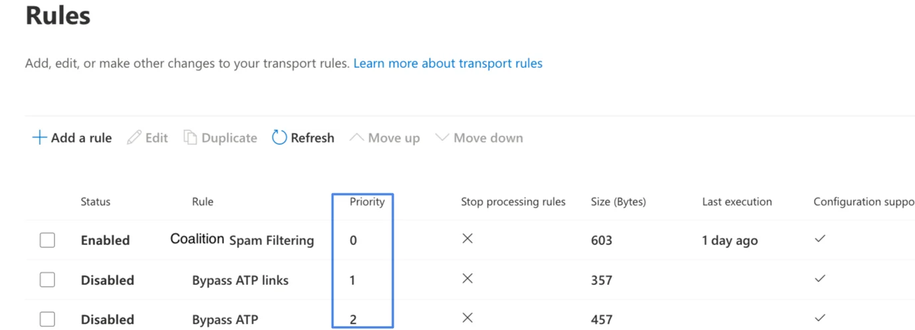Image resolution: width=915 pixels, height=330 pixels.
Task: Tick the checkbox for Coalition Spam Filtering rule
Action: coord(47,240)
